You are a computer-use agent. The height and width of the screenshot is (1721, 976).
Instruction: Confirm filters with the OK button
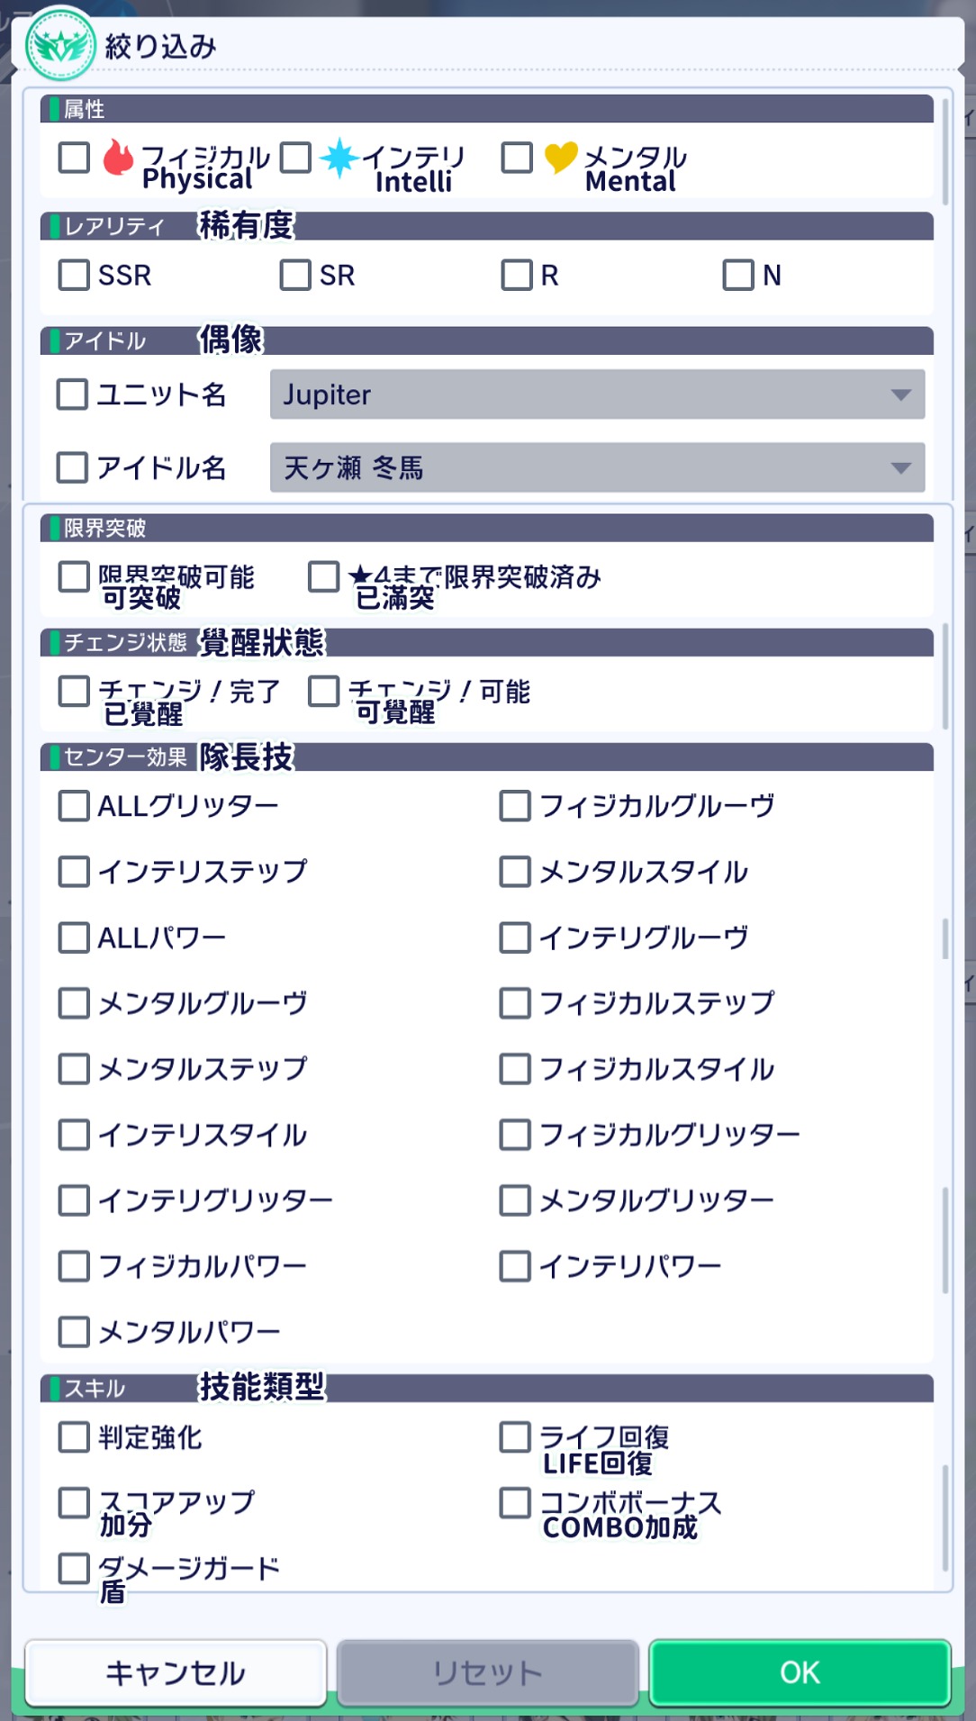(x=800, y=1672)
